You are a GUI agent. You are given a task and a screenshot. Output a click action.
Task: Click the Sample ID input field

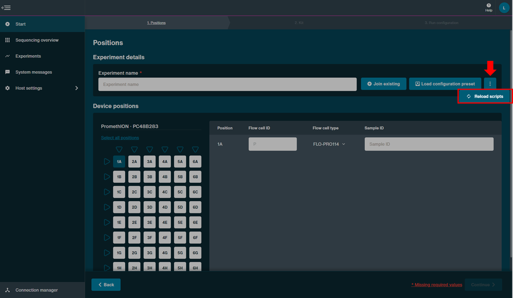point(429,144)
